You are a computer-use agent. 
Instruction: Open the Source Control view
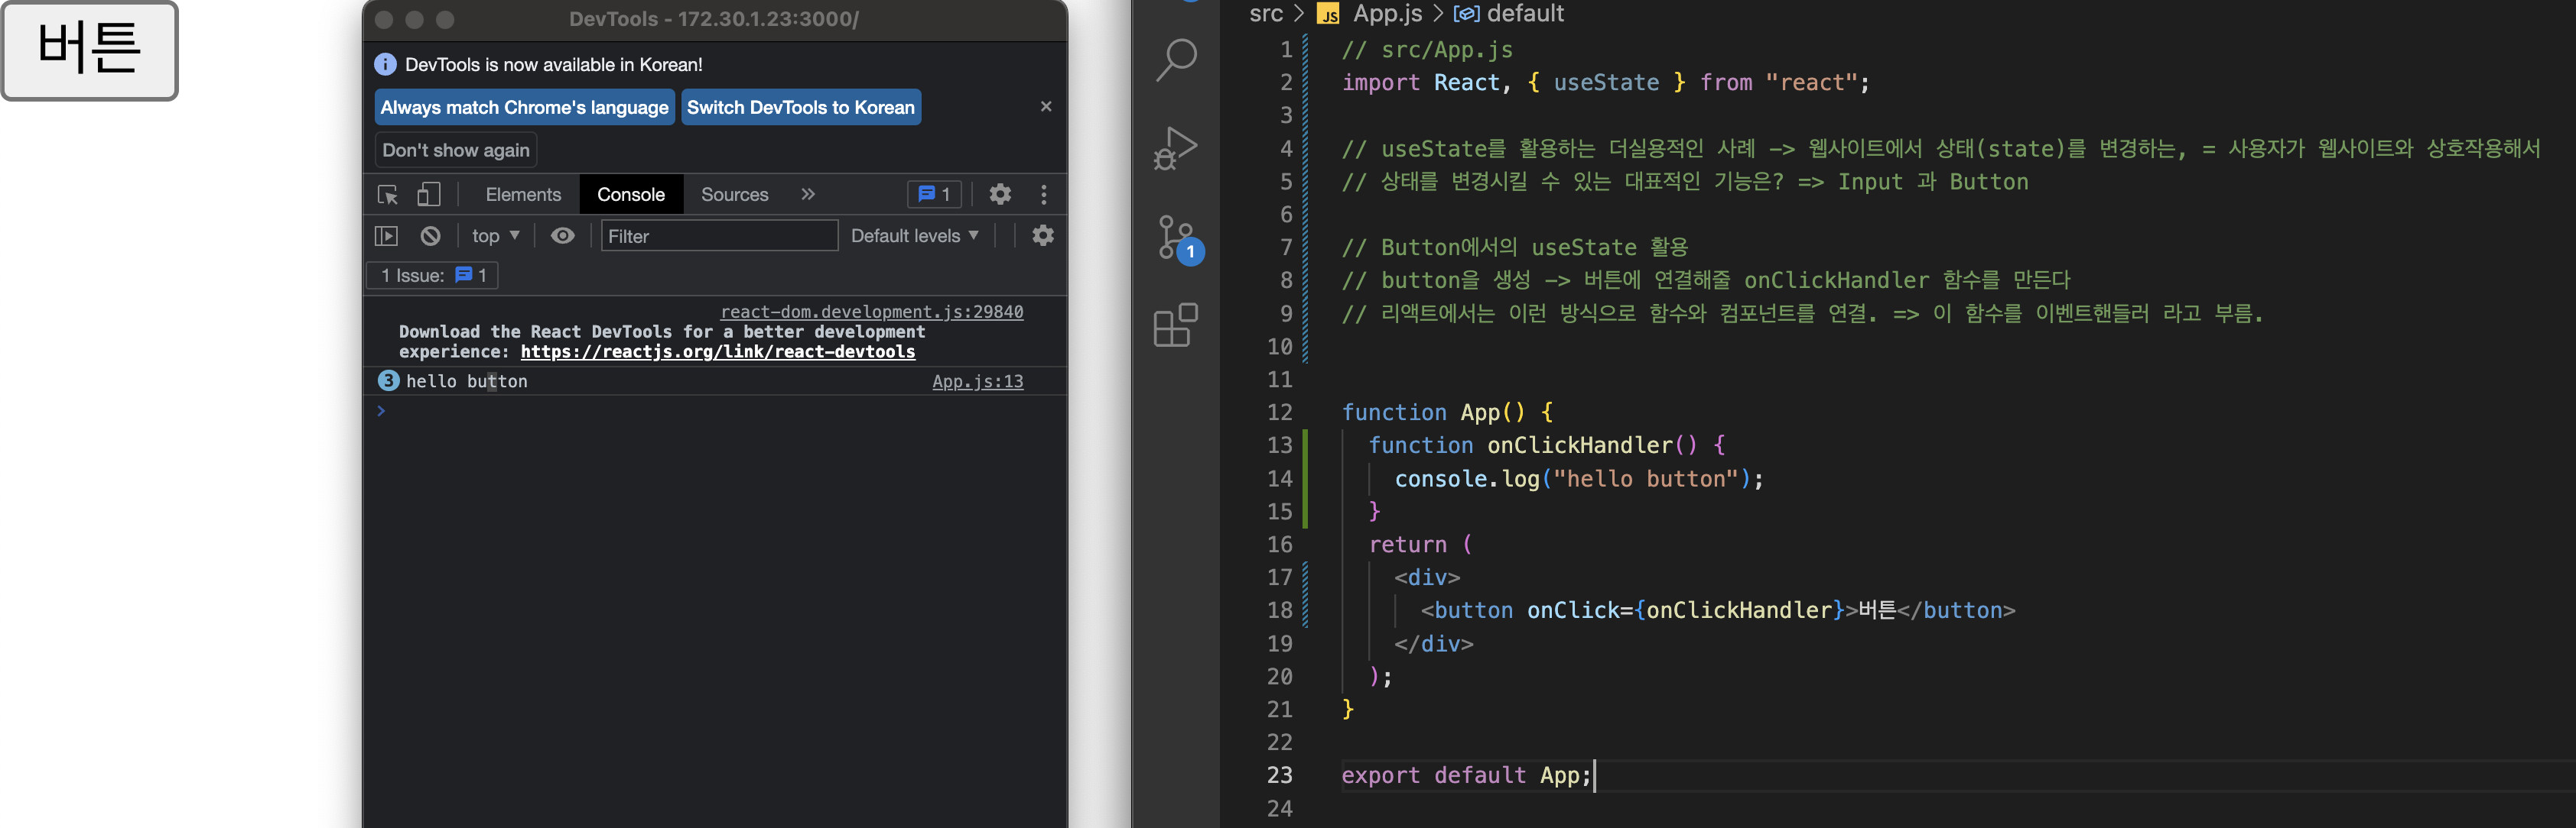point(1175,238)
